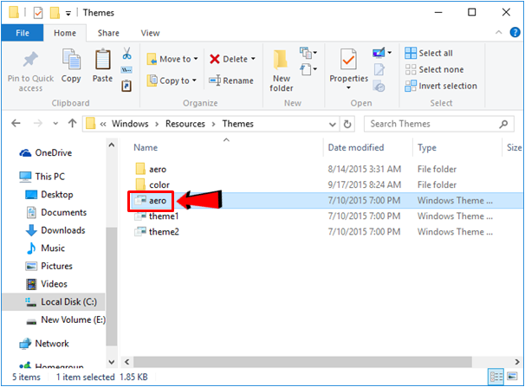This screenshot has width=525, height=387.
Task: Select This PC in navigation pane
Action: click(42, 177)
